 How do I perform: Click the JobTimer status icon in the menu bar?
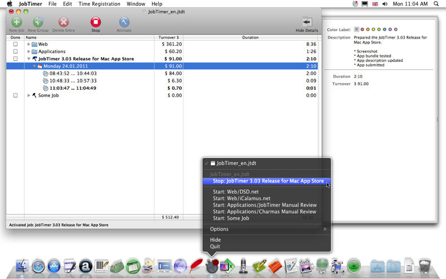[355, 4]
